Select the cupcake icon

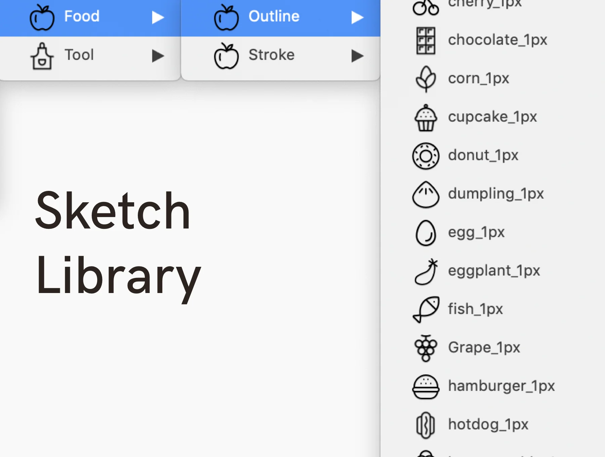tap(426, 118)
